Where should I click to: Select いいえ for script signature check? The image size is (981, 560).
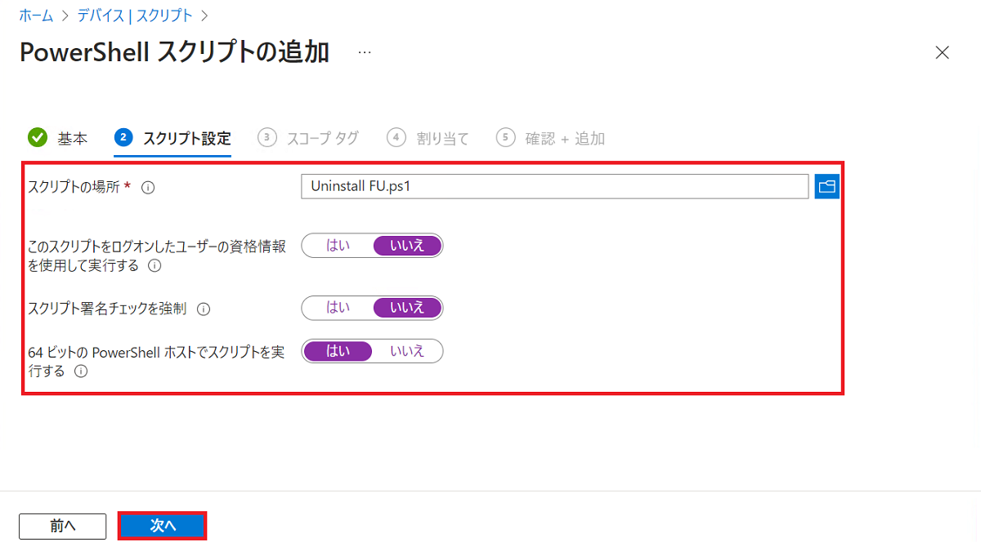(407, 308)
